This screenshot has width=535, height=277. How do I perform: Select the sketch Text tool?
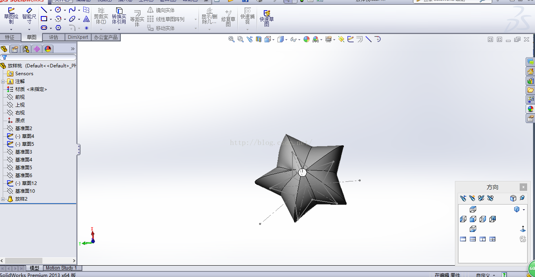pos(86,19)
